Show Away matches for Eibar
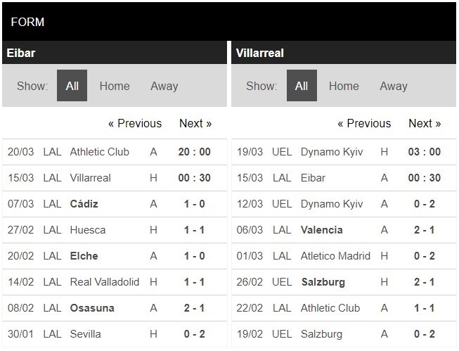The height and width of the screenshot is (351, 459). pyautogui.click(x=164, y=86)
